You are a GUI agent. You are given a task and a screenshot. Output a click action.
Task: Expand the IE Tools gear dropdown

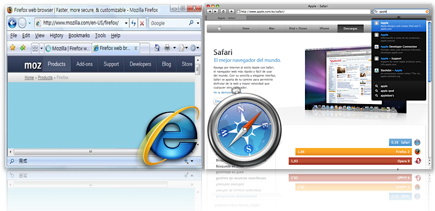click(x=198, y=48)
